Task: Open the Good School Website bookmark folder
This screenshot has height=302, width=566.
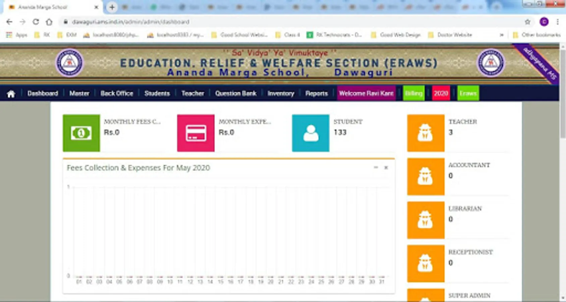Action: click(240, 35)
